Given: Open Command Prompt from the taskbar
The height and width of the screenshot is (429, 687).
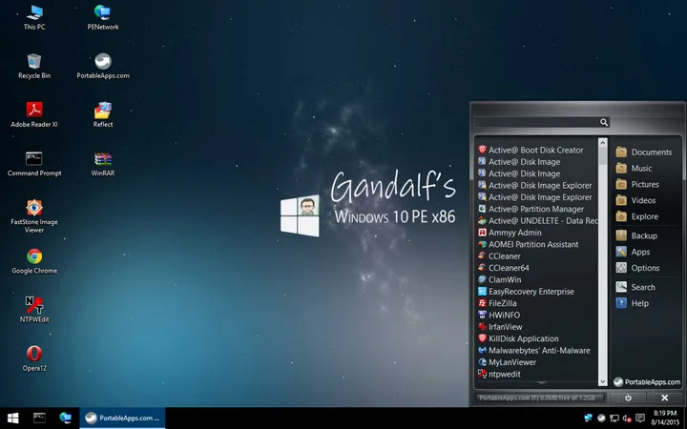Looking at the screenshot, I should point(39,419).
